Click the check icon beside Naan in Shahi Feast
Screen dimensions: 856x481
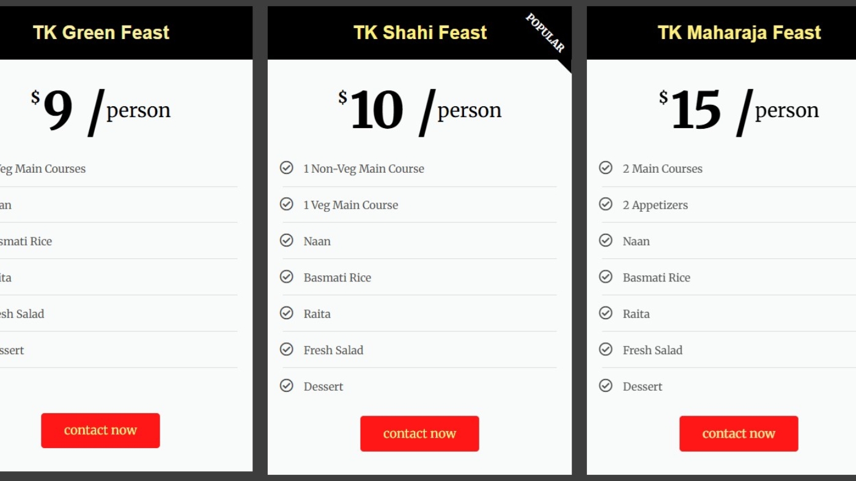coord(287,240)
